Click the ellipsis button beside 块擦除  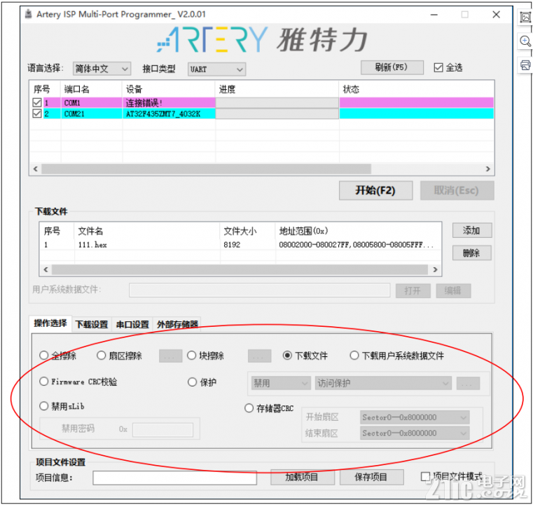(259, 356)
